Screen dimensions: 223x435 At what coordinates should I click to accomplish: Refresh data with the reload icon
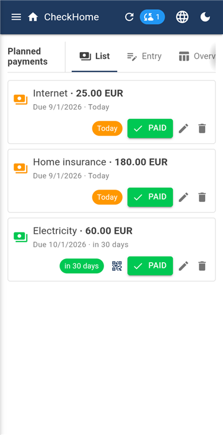point(129,17)
